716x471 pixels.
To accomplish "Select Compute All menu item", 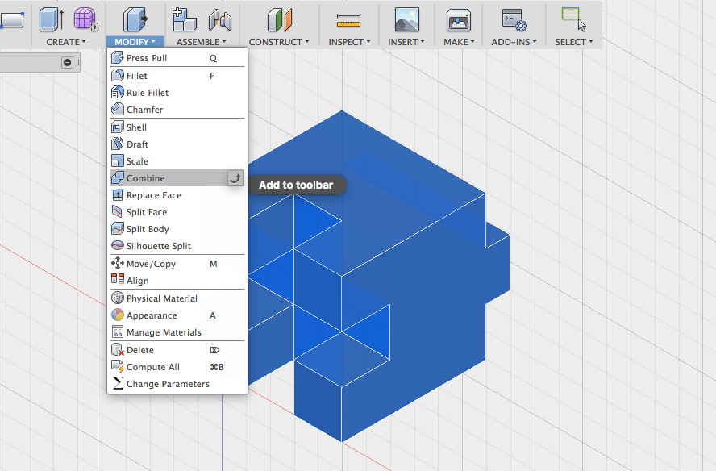I will (177, 367).
